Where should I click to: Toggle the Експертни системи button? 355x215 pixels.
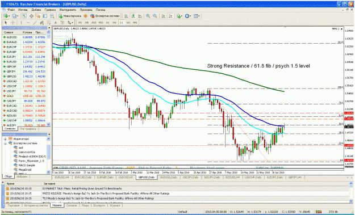point(105,16)
